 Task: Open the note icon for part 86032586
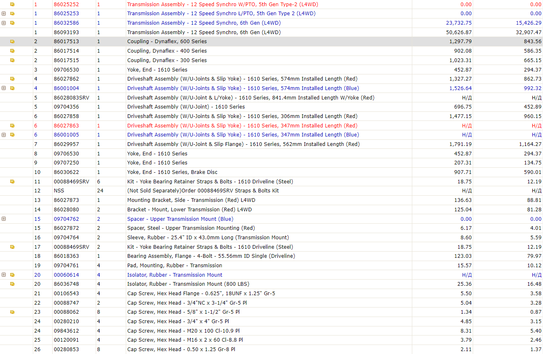point(12,23)
